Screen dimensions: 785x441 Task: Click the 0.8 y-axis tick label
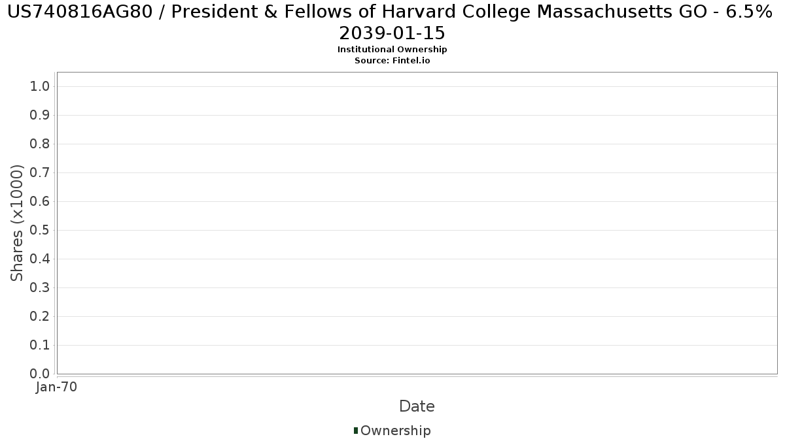coord(41,144)
